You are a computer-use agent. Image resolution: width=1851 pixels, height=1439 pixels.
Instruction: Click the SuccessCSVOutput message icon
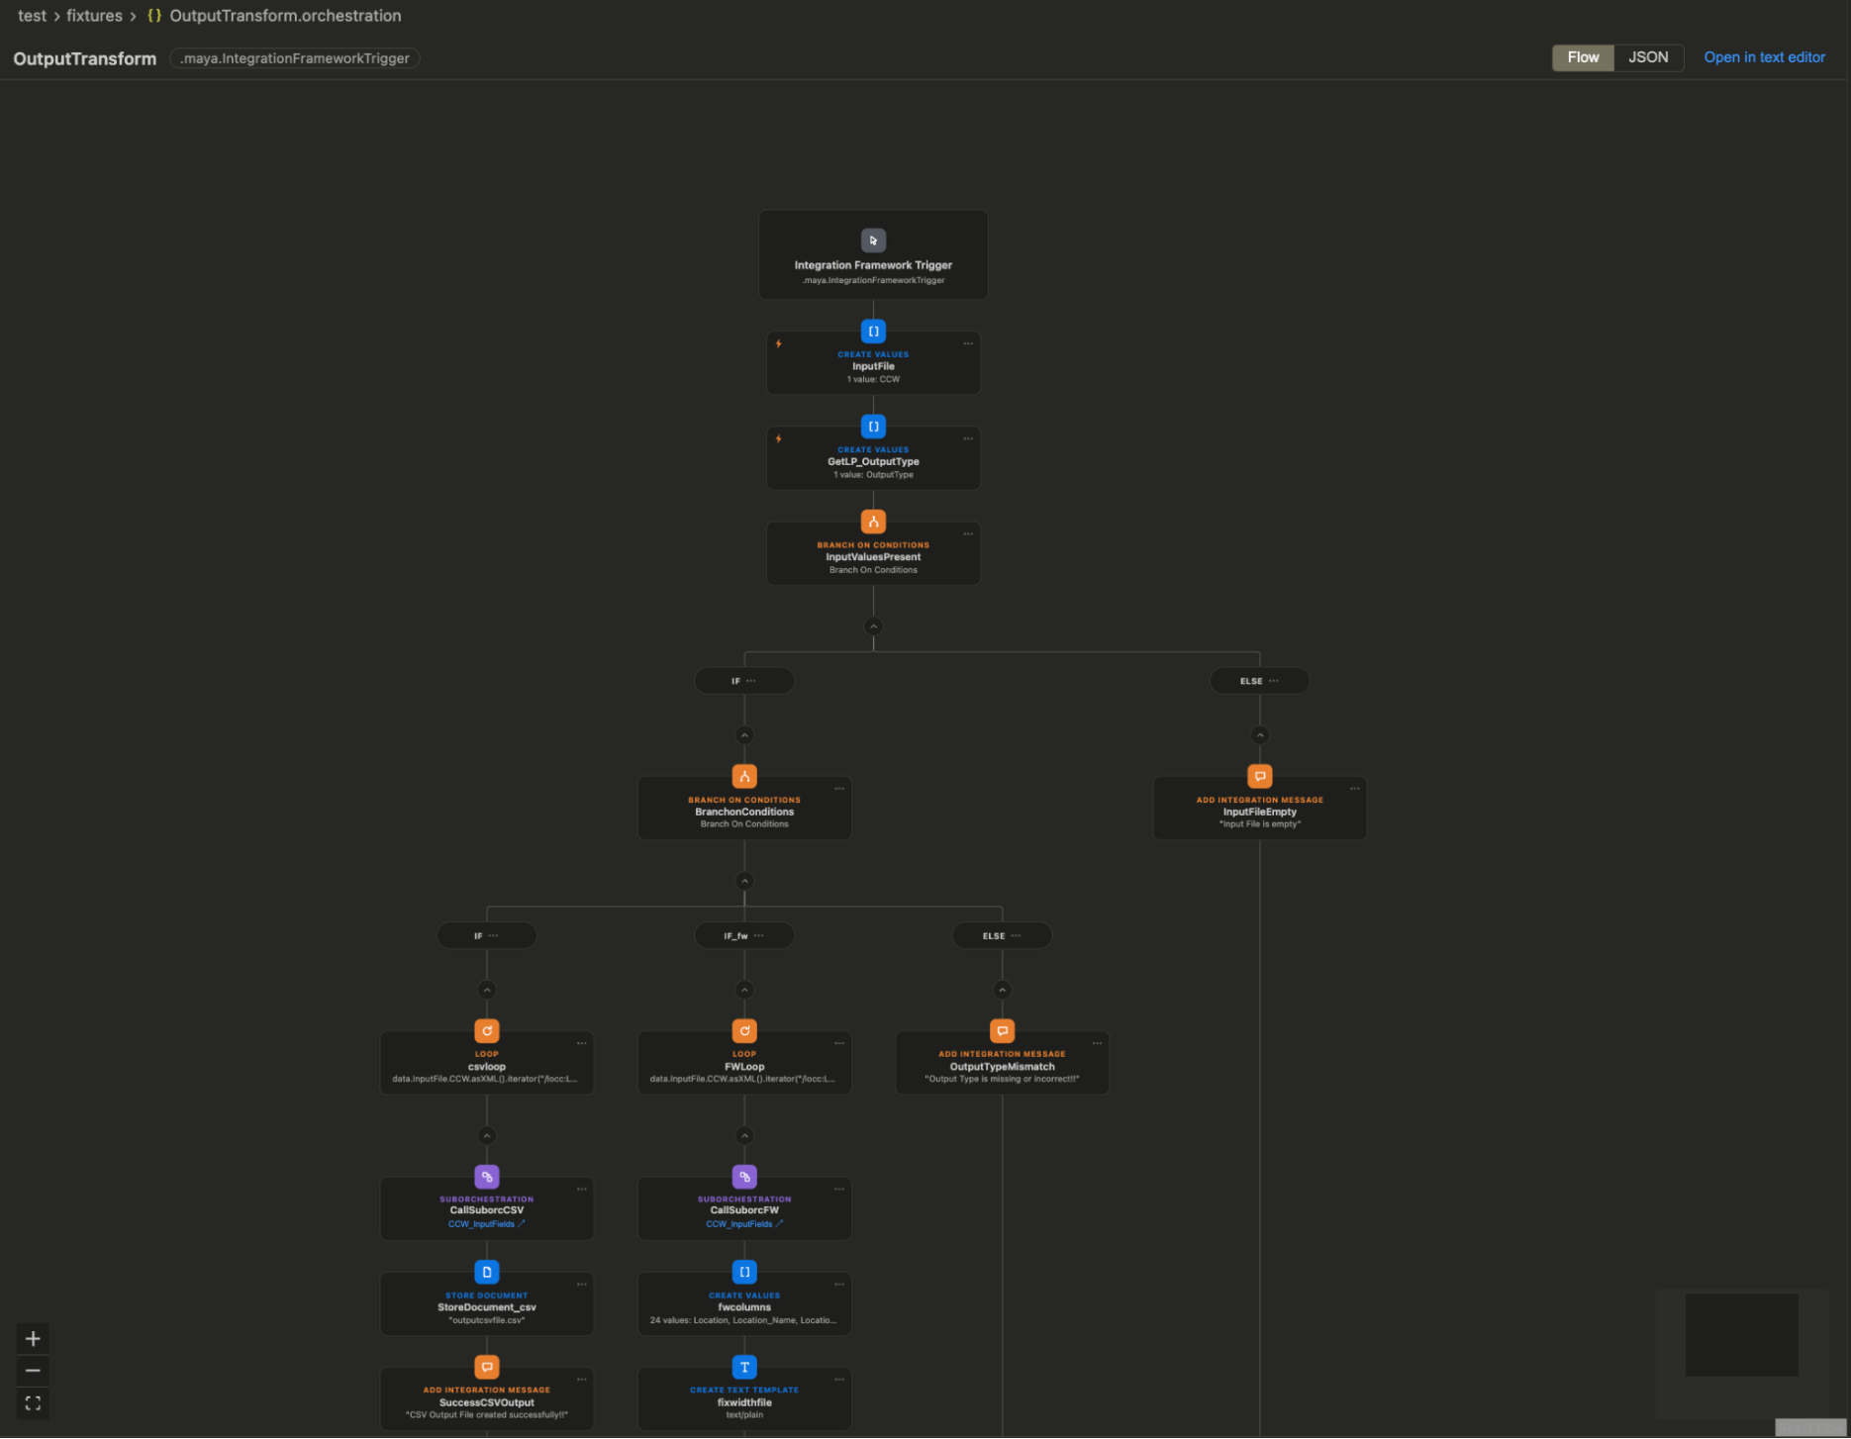(487, 1367)
